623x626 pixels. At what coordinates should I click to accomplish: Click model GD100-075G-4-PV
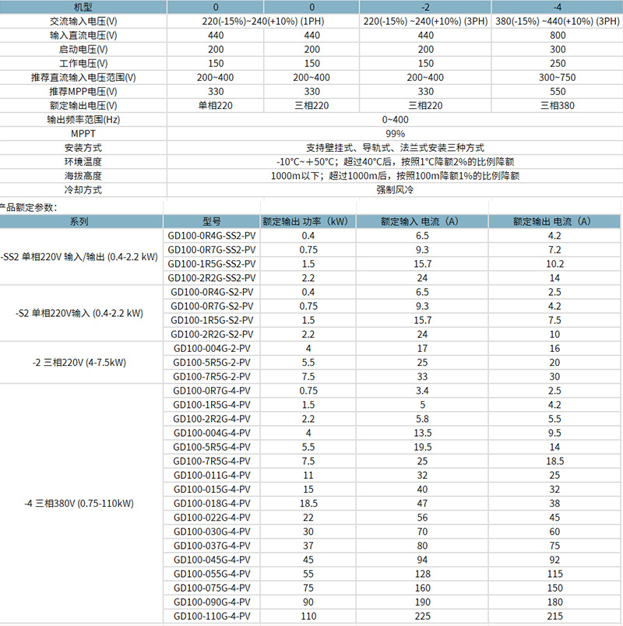[x=212, y=588]
